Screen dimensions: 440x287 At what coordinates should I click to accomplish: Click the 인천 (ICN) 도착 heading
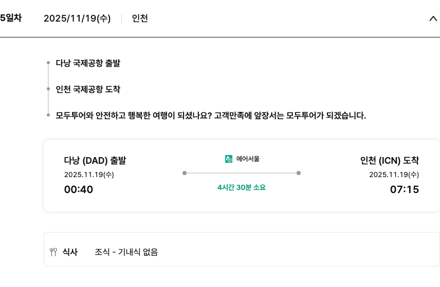(x=390, y=160)
